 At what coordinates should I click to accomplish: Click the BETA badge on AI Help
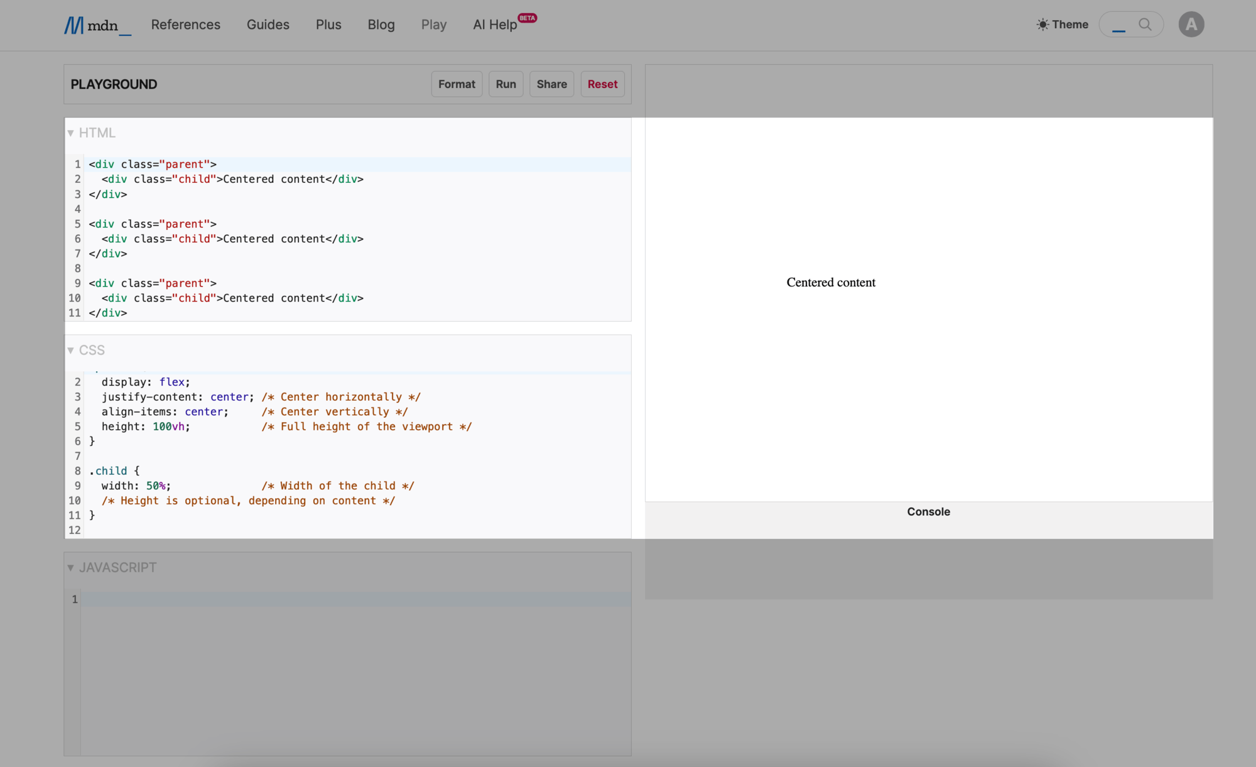[528, 18]
